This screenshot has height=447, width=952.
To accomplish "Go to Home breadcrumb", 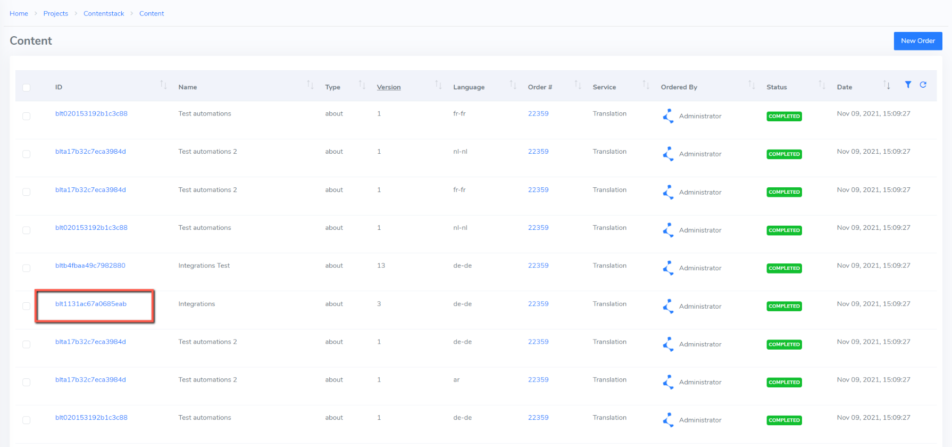I will click(x=19, y=13).
